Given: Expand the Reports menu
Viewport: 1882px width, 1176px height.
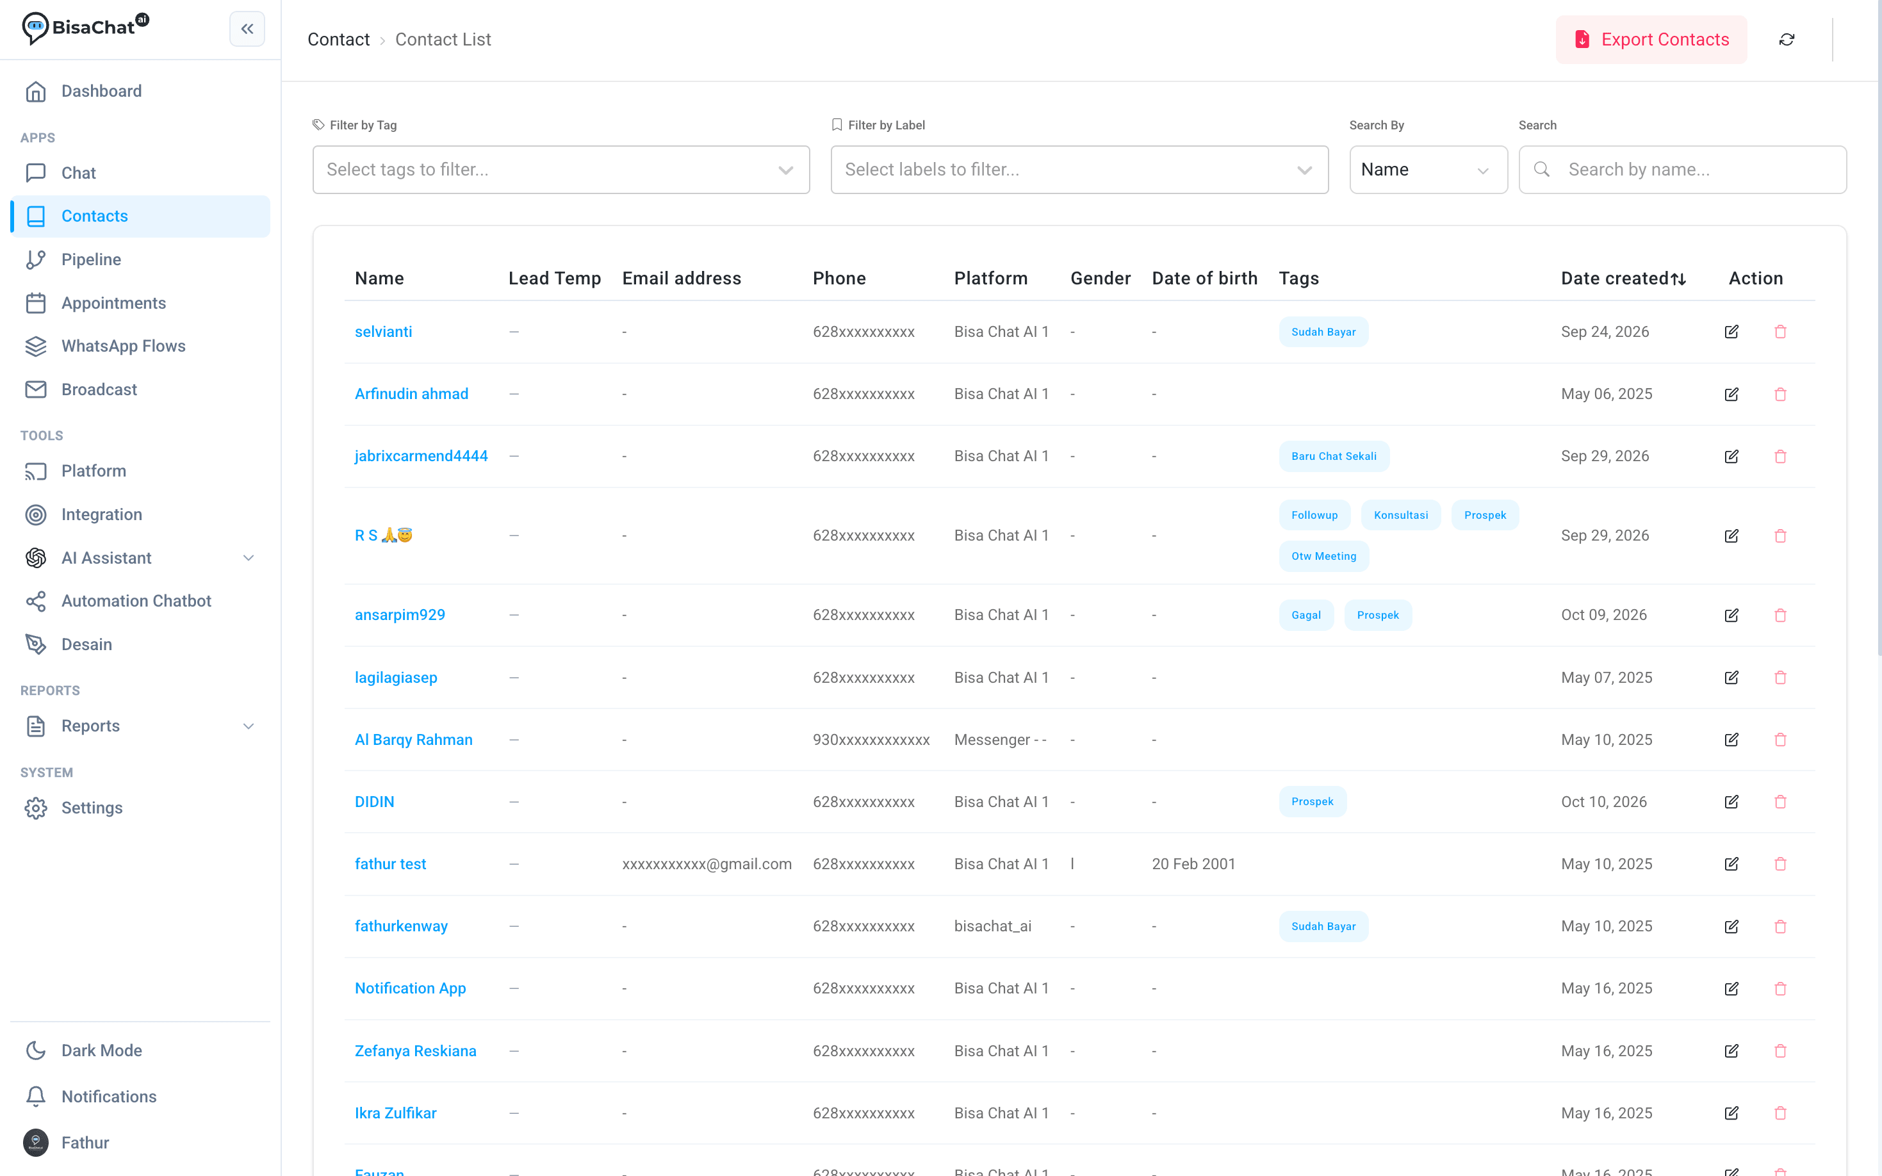Looking at the screenshot, I should (x=140, y=726).
